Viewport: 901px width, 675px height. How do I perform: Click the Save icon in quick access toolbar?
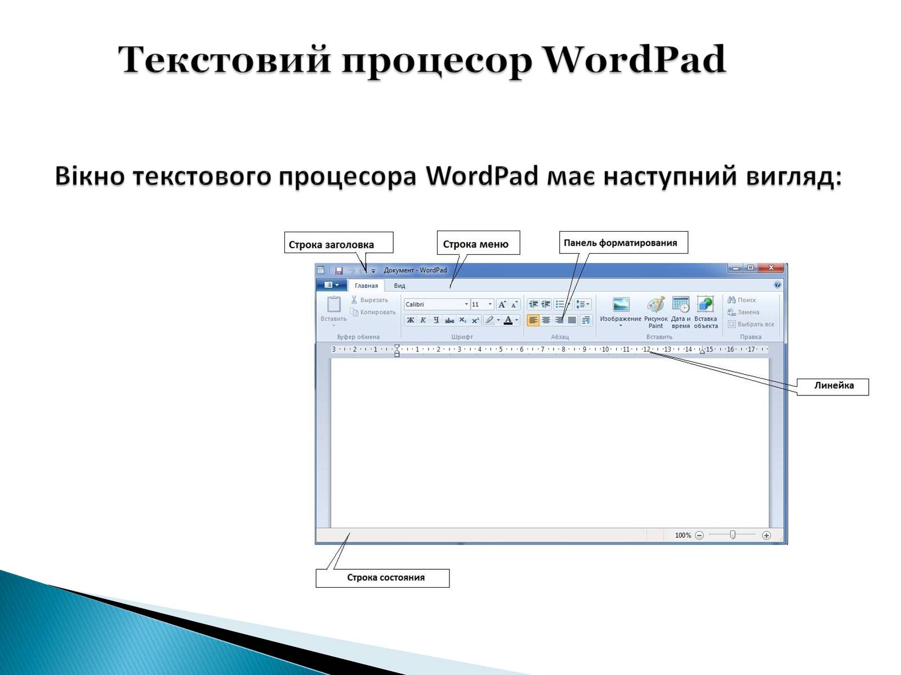(x=339, y=271)
